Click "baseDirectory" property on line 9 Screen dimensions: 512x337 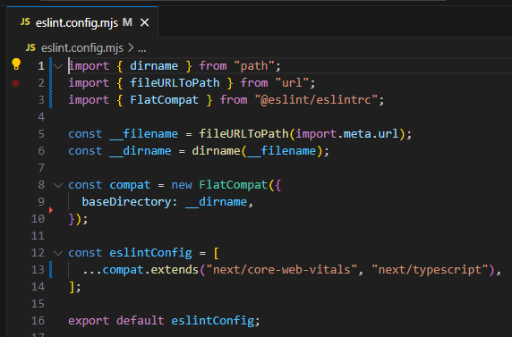(x=126, y=202)
